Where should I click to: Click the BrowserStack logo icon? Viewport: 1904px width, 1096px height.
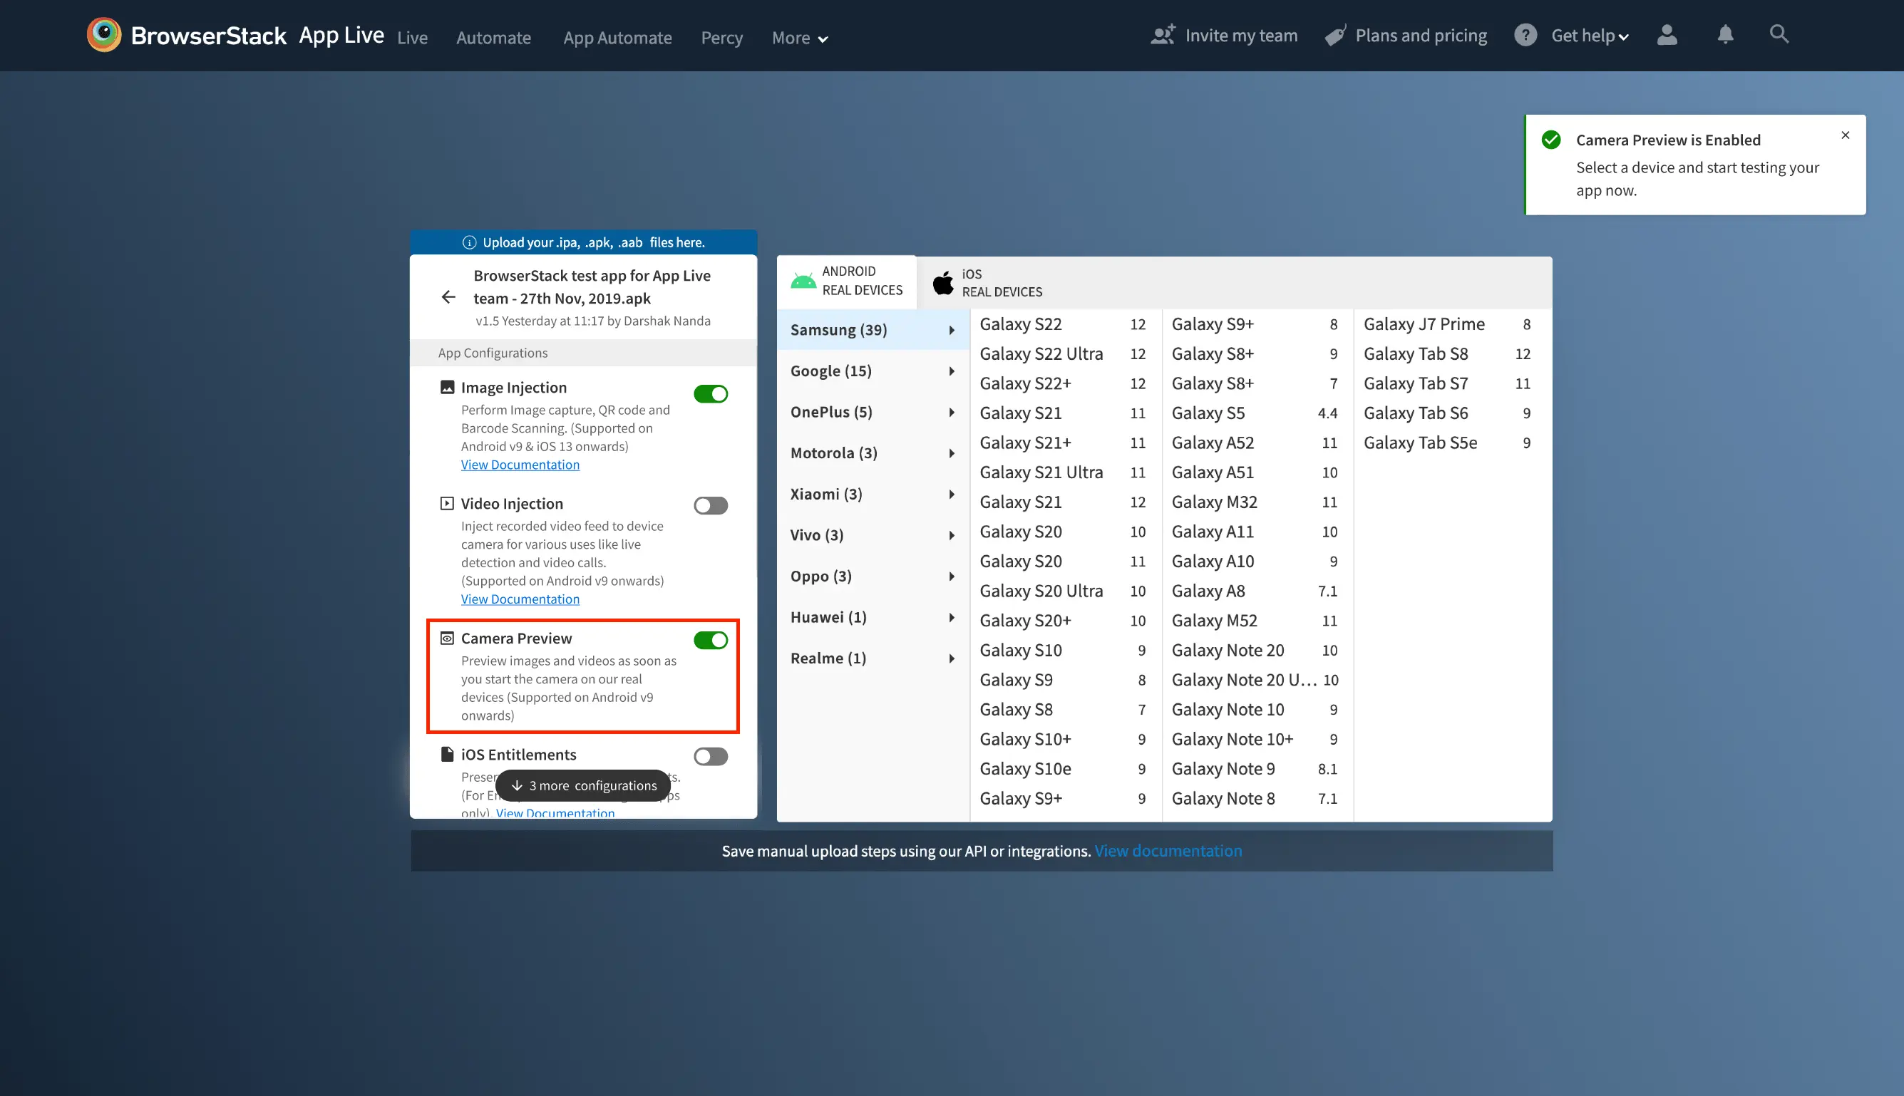(104, 35)
